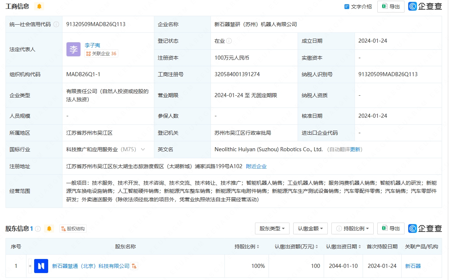The height and width of the screenshot is (280, 449).
Task: Sort by 认缴出资额 column header
Action: point(297,247)
